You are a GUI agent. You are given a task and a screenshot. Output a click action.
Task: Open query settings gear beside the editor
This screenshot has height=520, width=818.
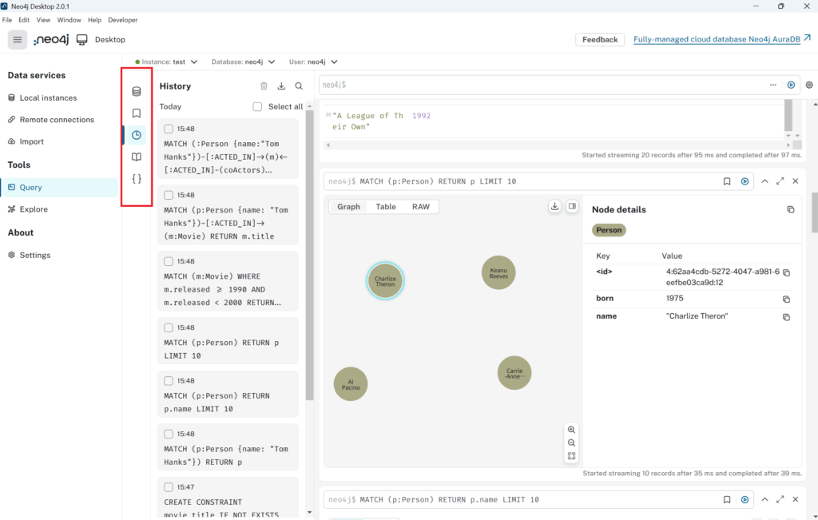click(809, 85)
